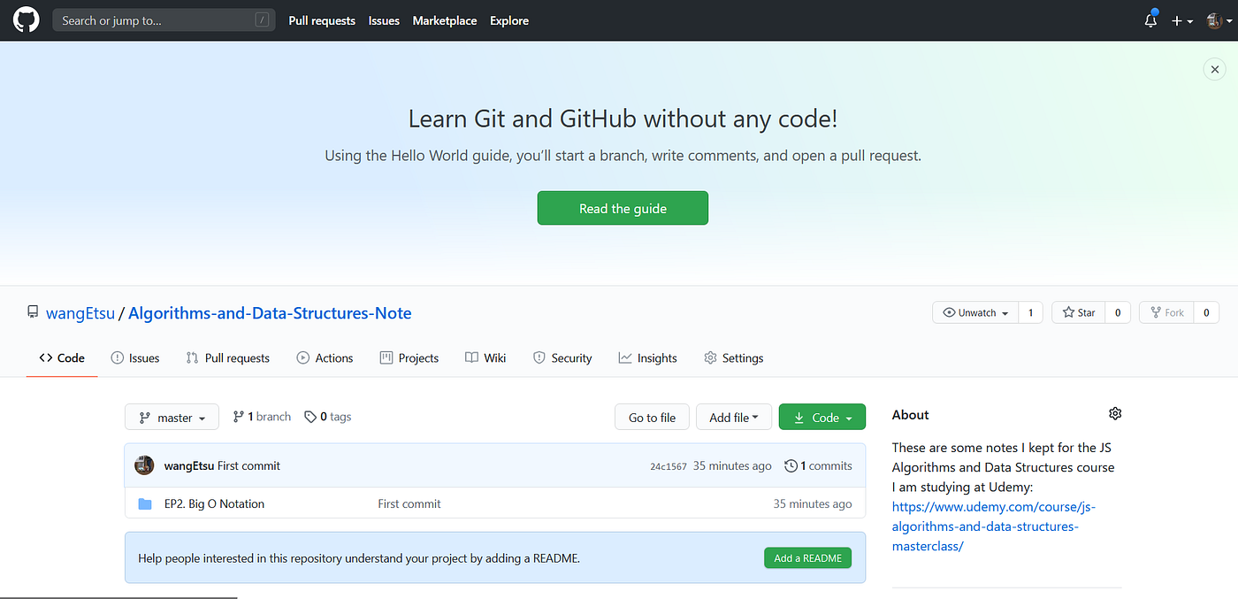Star the repository
Viewport: 1238px width, 599px height.
tap(1078, 312)
